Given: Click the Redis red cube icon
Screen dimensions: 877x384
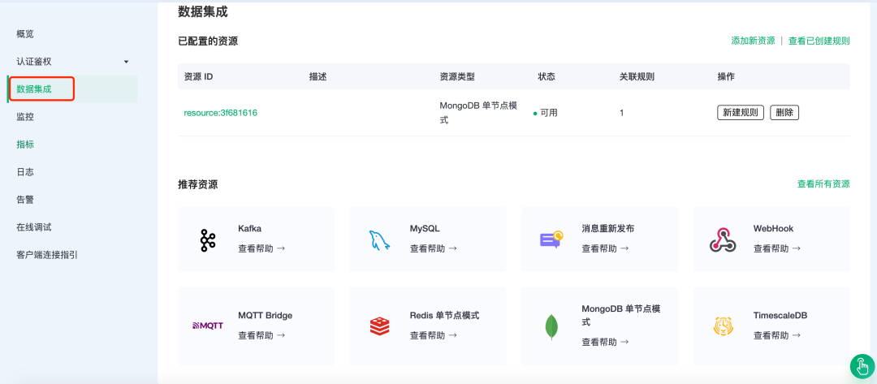Looking at the screenshot, I should click(380, 326).
